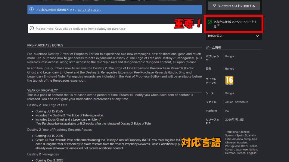
Task: Click green checkmark activation icon
Action: [210, 22]
